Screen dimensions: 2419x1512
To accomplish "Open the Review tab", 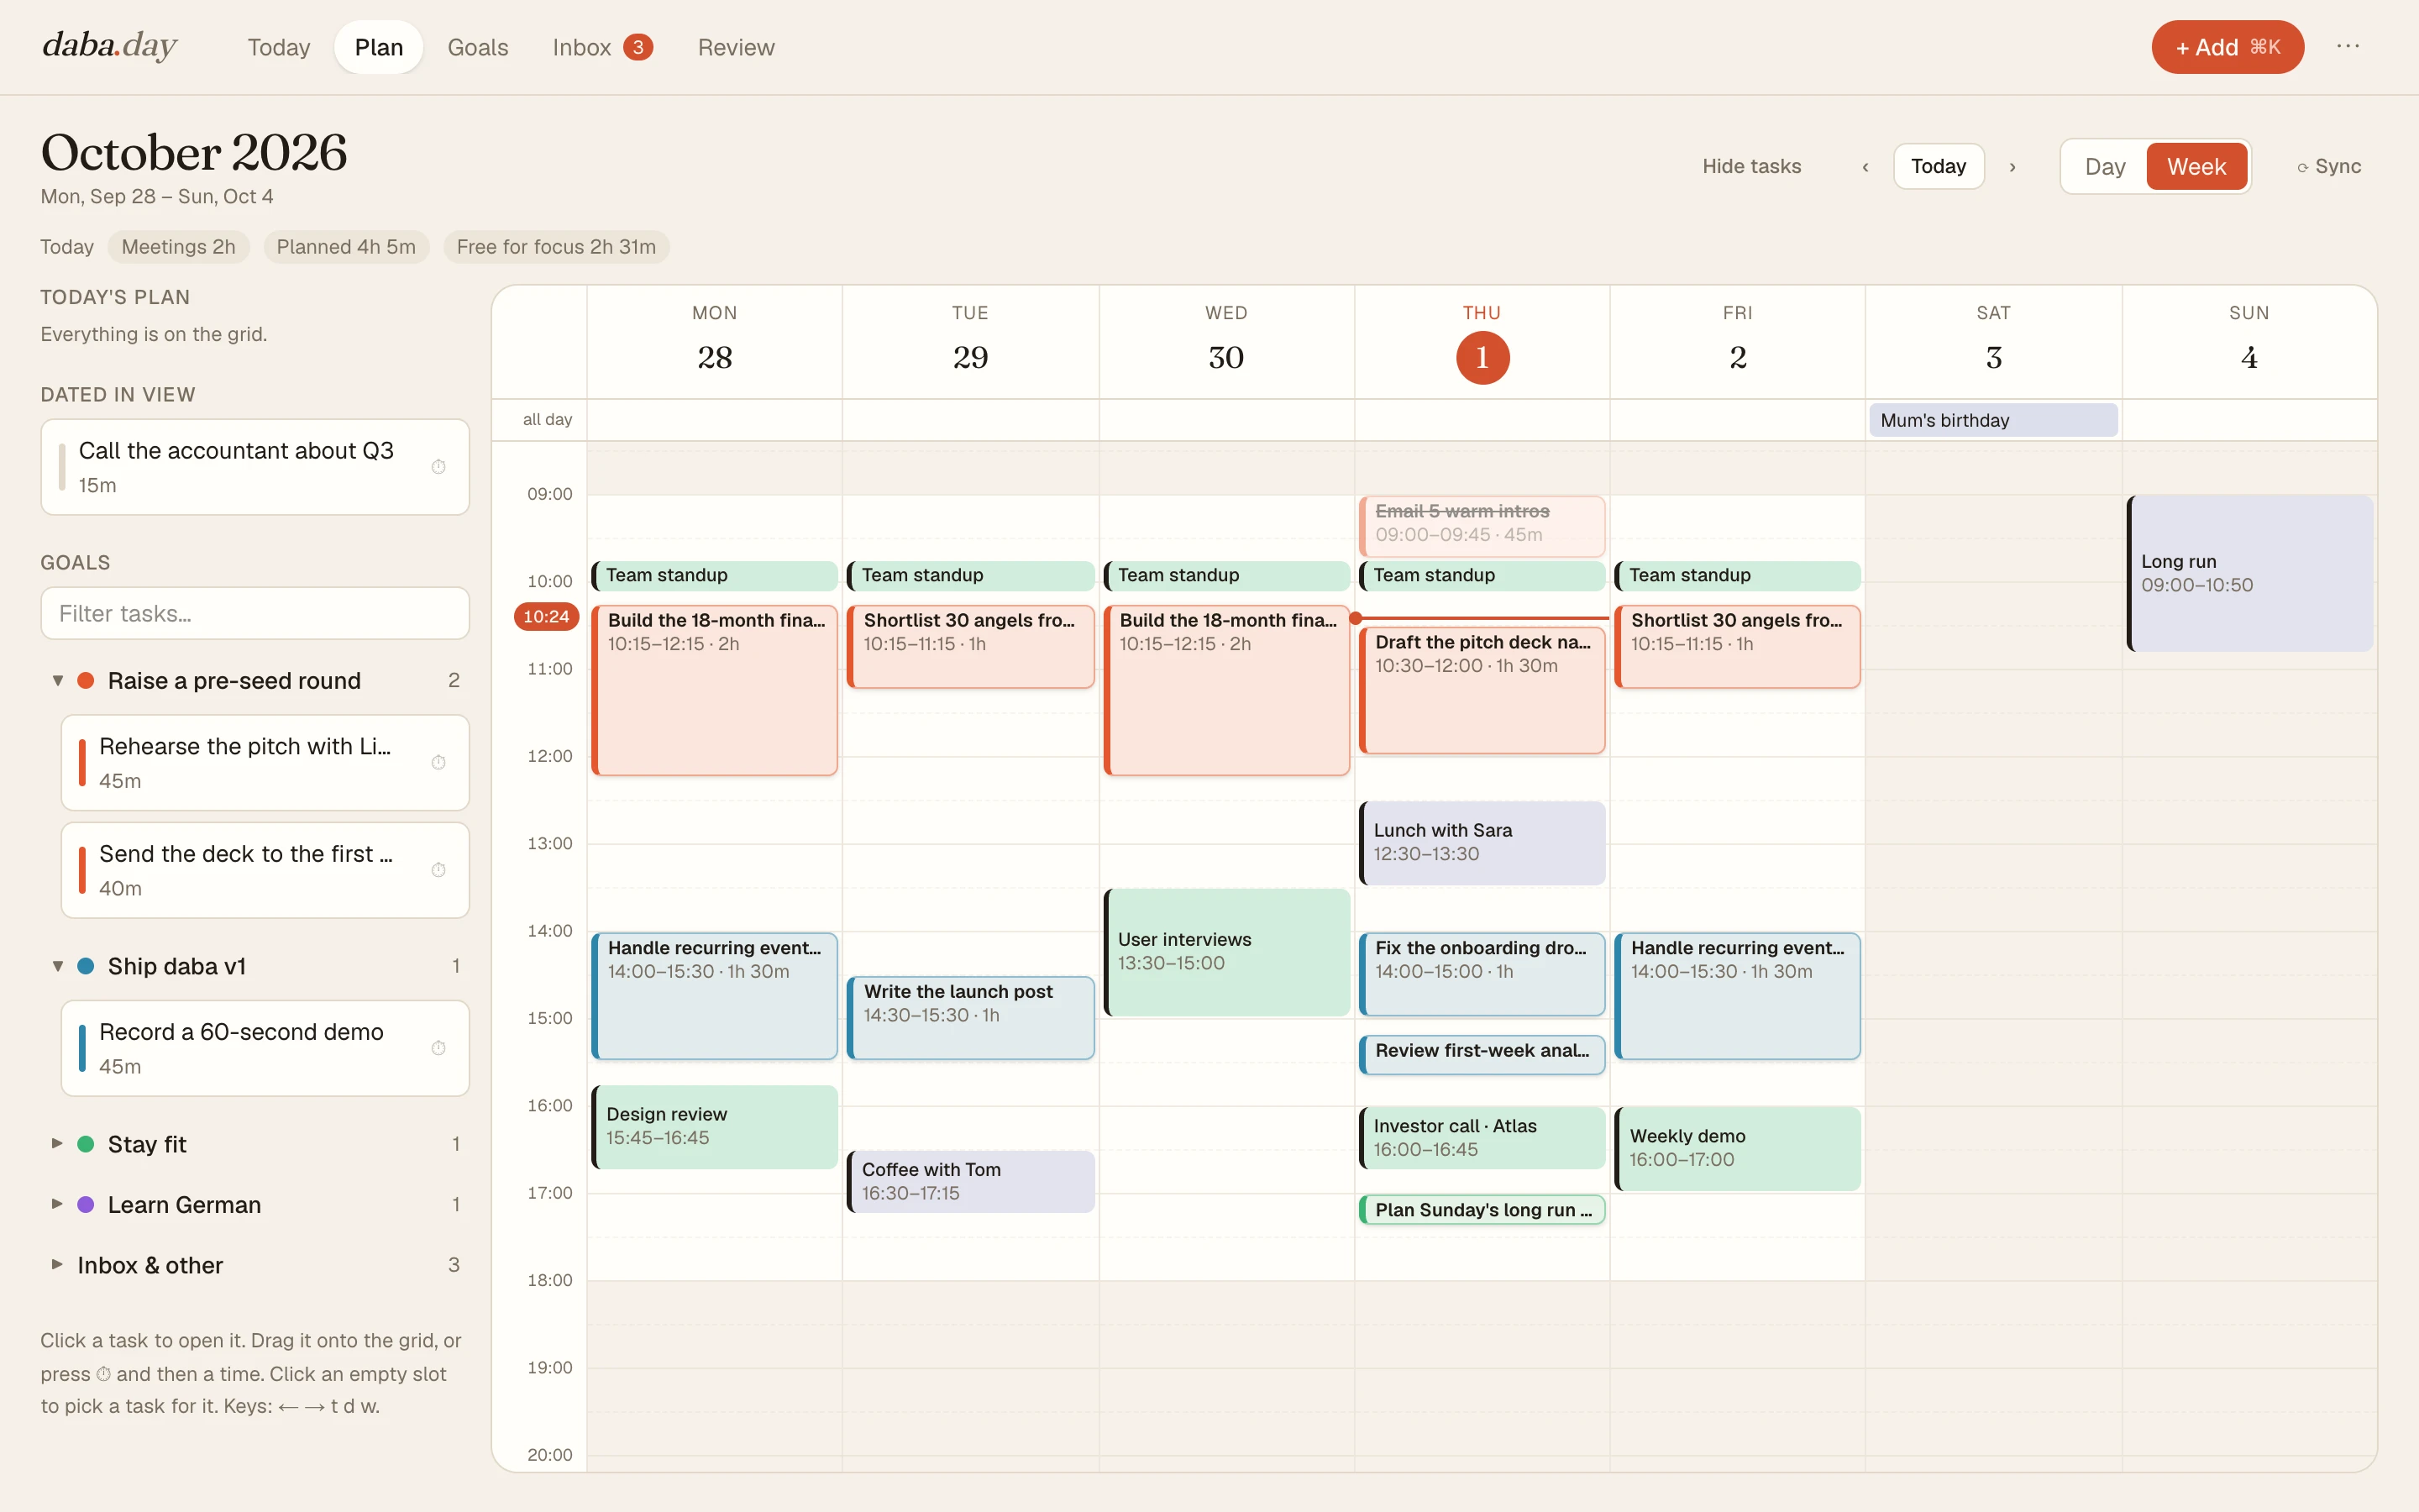I will click(736, 47).
